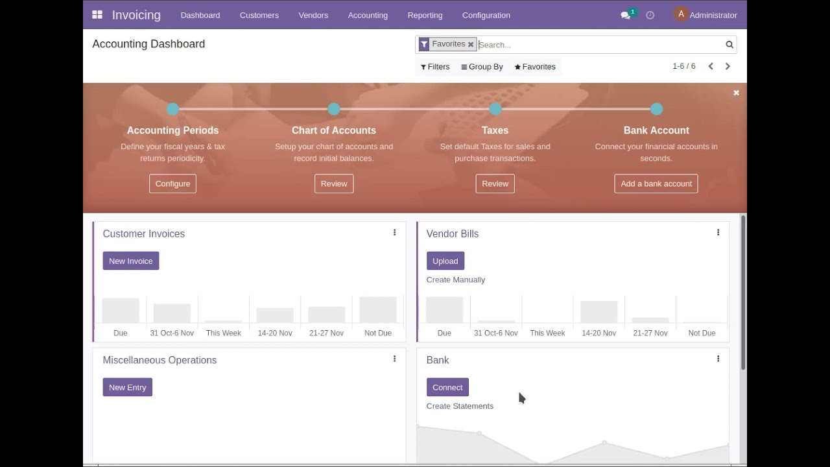Open the Dashboard menu
The width and height of the screenshot is (830, 467).
pyautogui.click(x=200, y=15)
